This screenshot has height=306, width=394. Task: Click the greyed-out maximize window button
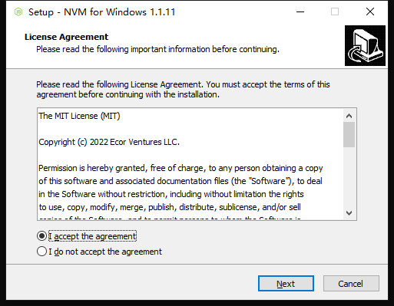(335, 12)
